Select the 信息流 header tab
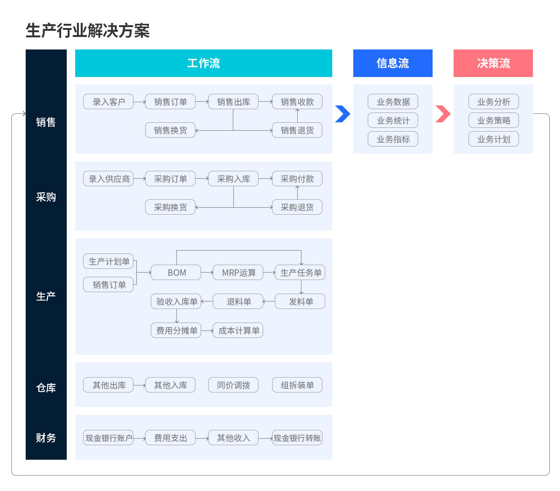Screen dimensions: 560x491 392,63
